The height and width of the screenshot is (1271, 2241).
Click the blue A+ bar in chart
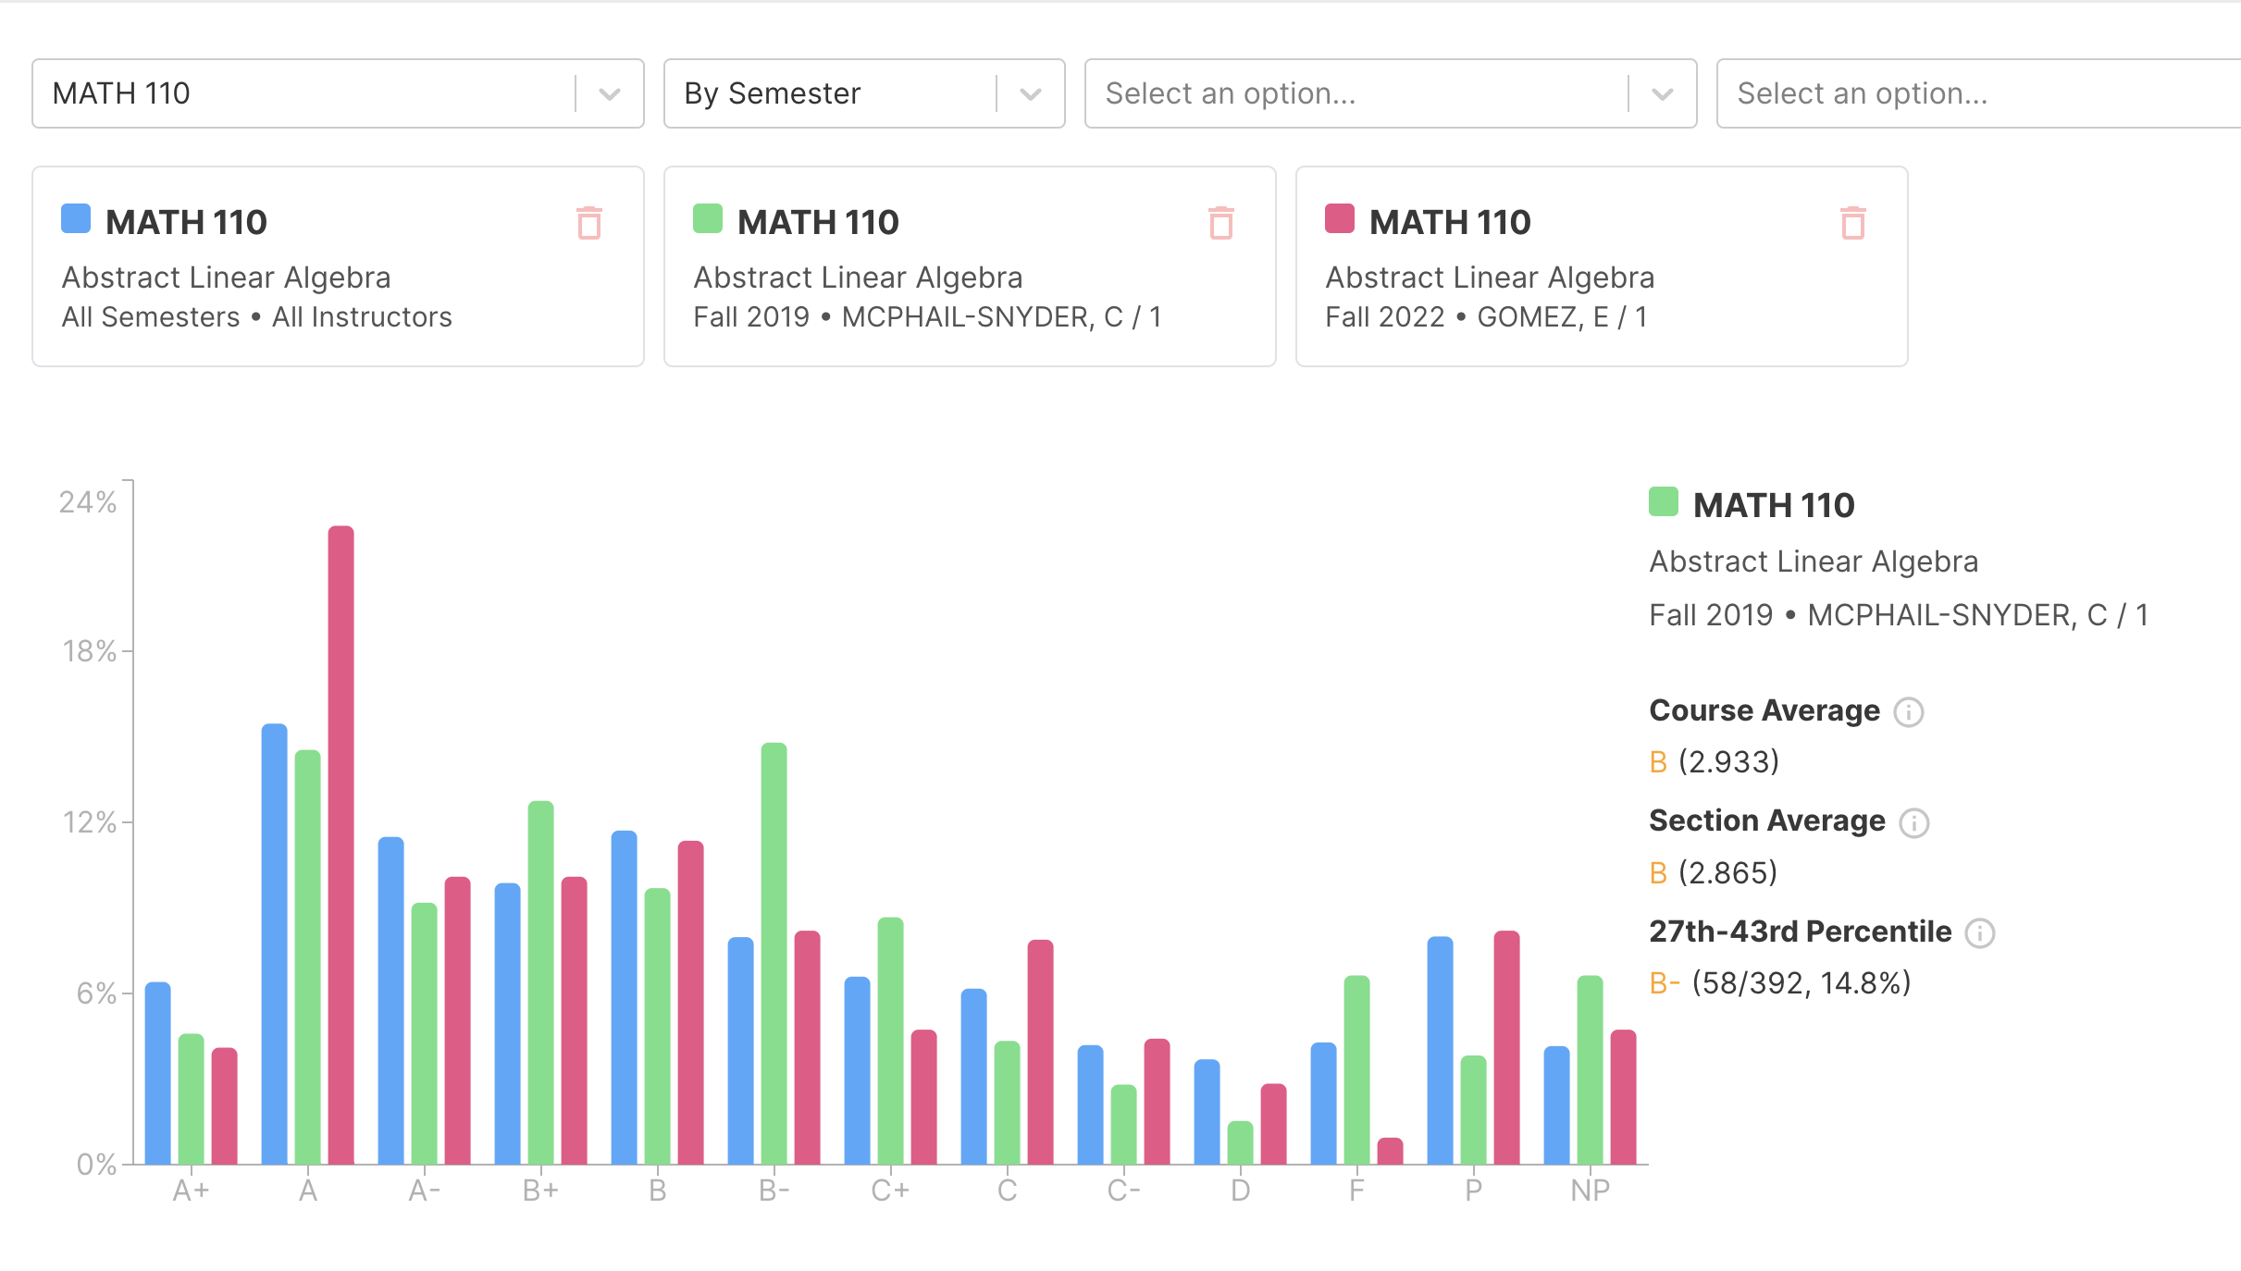click(x=158, y=1073)
